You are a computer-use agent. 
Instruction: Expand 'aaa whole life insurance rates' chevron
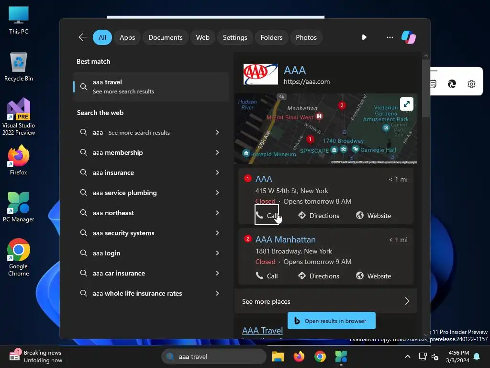click(218, 293)
